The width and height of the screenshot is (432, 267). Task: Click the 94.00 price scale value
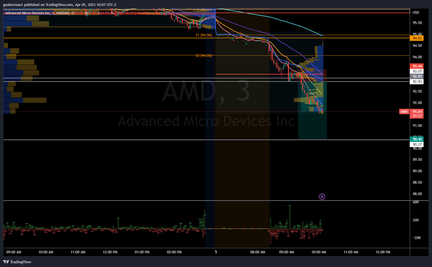pyautogui.click(x=418, y=57)
